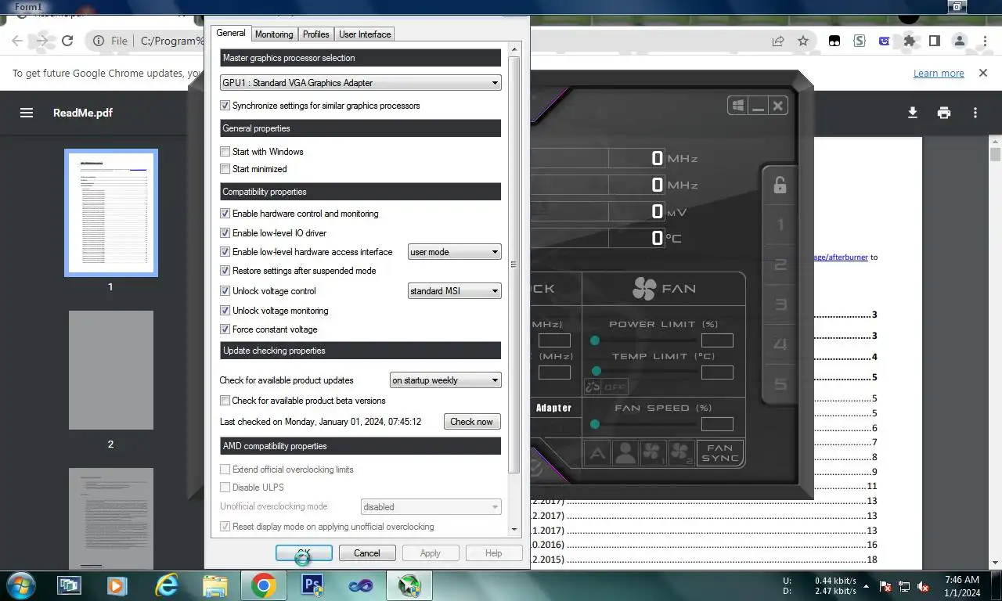Click the OK button
1002x601 pixels.
(304, 553)
